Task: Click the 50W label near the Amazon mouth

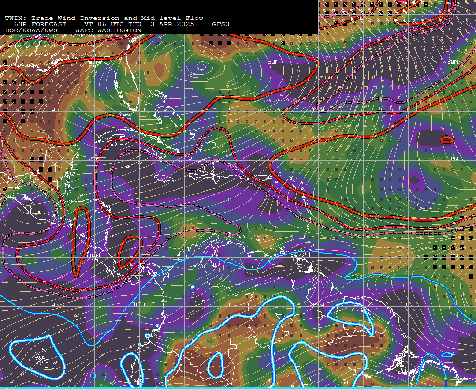Action: 408,305
